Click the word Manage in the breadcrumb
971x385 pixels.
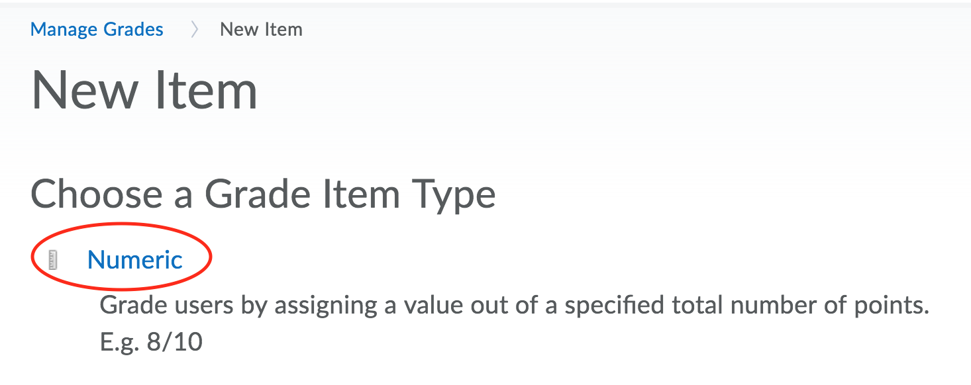[x=64, y=30]
